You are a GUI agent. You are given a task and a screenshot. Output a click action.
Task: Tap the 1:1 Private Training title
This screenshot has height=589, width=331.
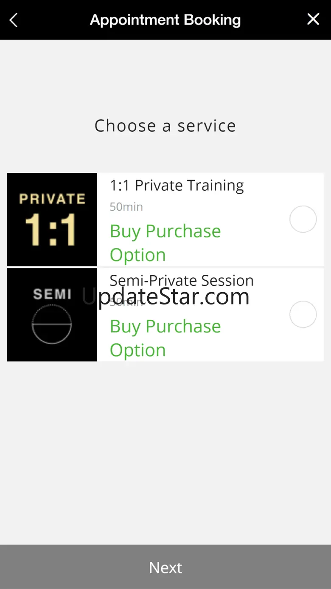point(177,186)
